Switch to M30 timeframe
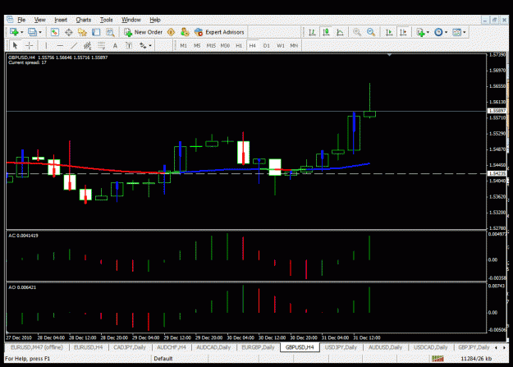This screenshot has width=513, height=367. pos(225,45)
